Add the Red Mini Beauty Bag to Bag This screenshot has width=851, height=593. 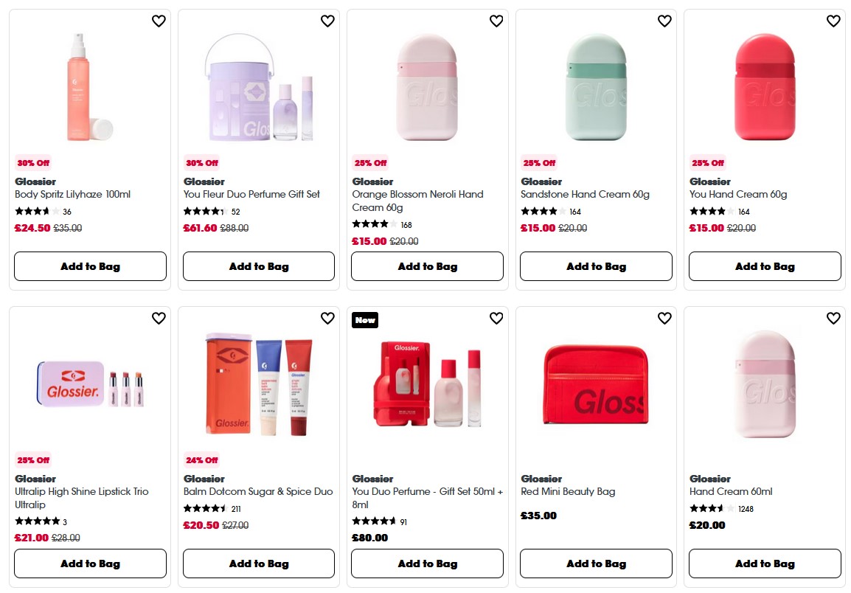point(596,563)
